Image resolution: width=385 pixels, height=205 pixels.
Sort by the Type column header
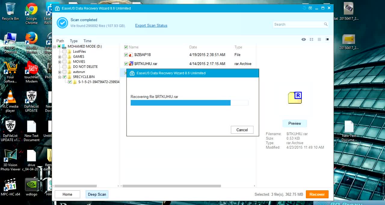[x=238, y=47]
